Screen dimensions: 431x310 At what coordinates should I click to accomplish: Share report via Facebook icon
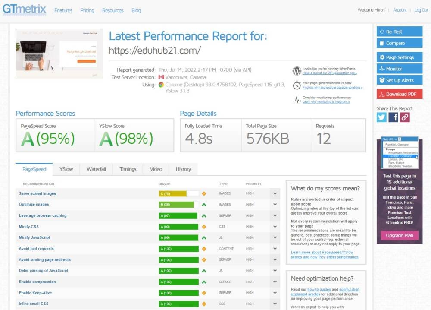coord(393,117)
